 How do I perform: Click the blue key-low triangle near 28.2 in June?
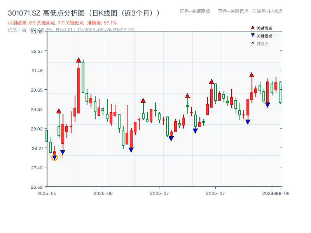point(131,149)
